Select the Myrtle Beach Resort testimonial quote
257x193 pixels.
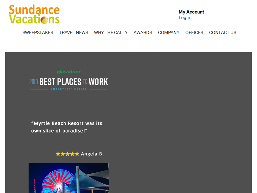[66, 127]
